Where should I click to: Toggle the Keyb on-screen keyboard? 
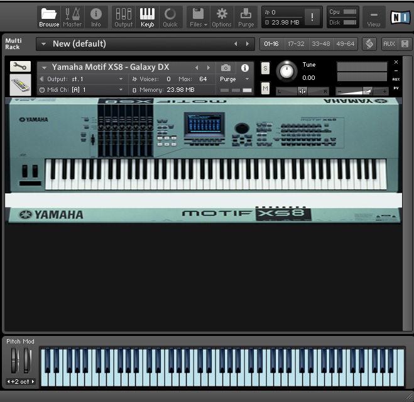148,17
